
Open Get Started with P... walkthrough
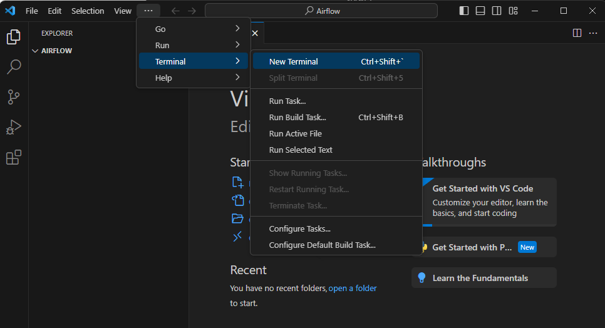(x=489, y=247)
